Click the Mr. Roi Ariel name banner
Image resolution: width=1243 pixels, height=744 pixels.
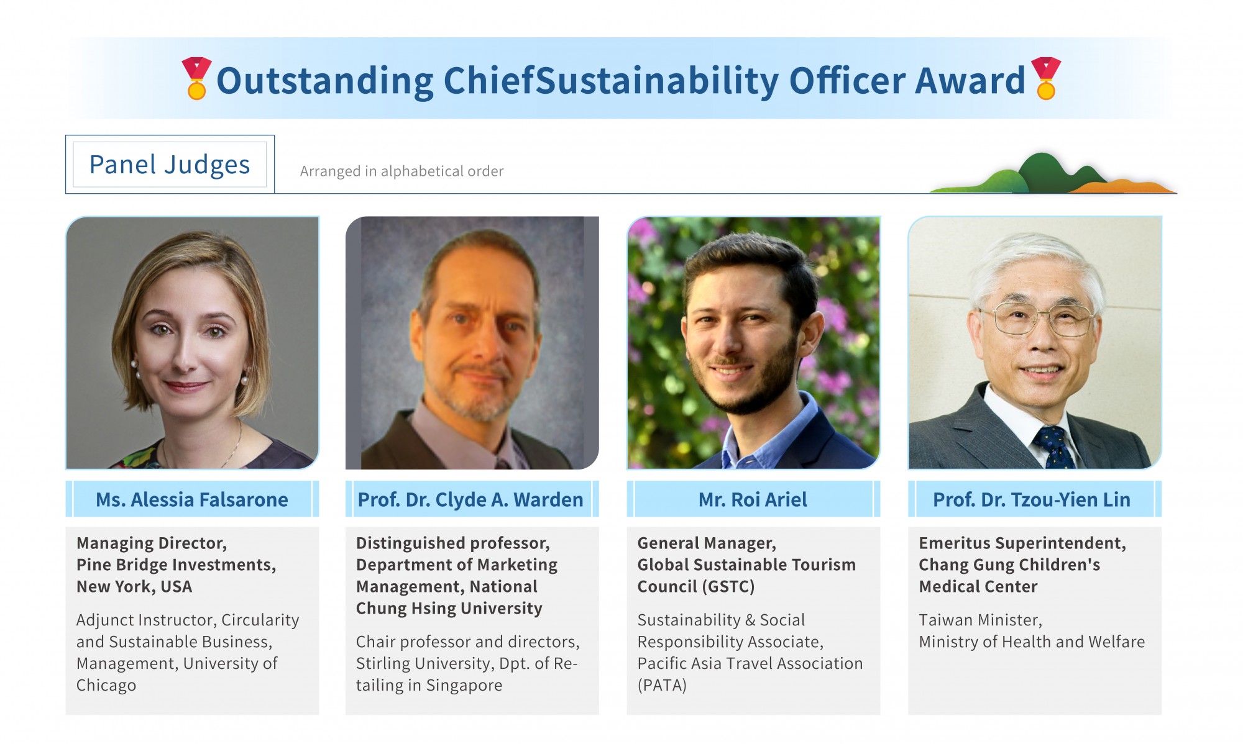753,499
